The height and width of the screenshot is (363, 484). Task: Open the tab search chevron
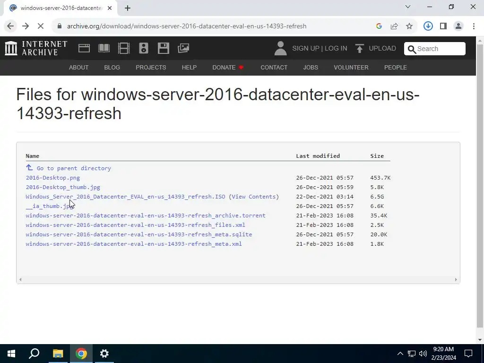point(408,7)
